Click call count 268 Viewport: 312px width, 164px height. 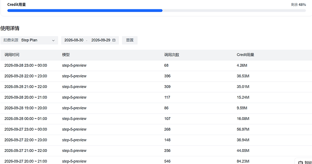(167, 129)
